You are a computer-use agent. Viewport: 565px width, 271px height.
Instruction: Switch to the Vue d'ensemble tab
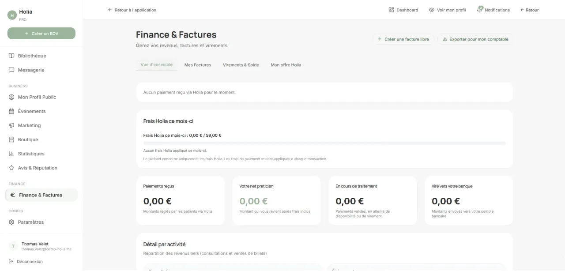157,65
